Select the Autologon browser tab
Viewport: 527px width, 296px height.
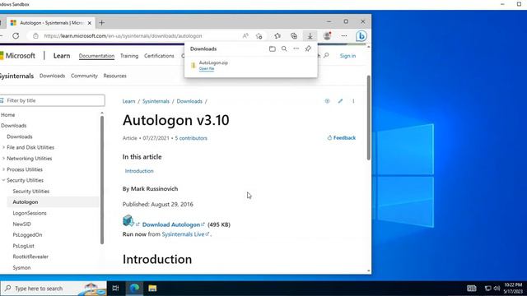click(50, 23)
